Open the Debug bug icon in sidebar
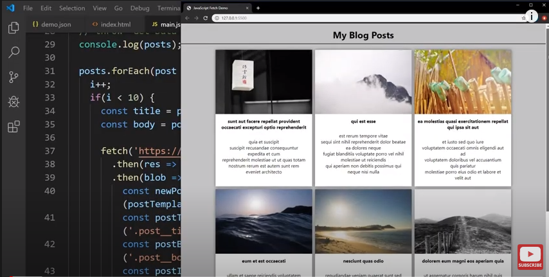 [14, 102]
